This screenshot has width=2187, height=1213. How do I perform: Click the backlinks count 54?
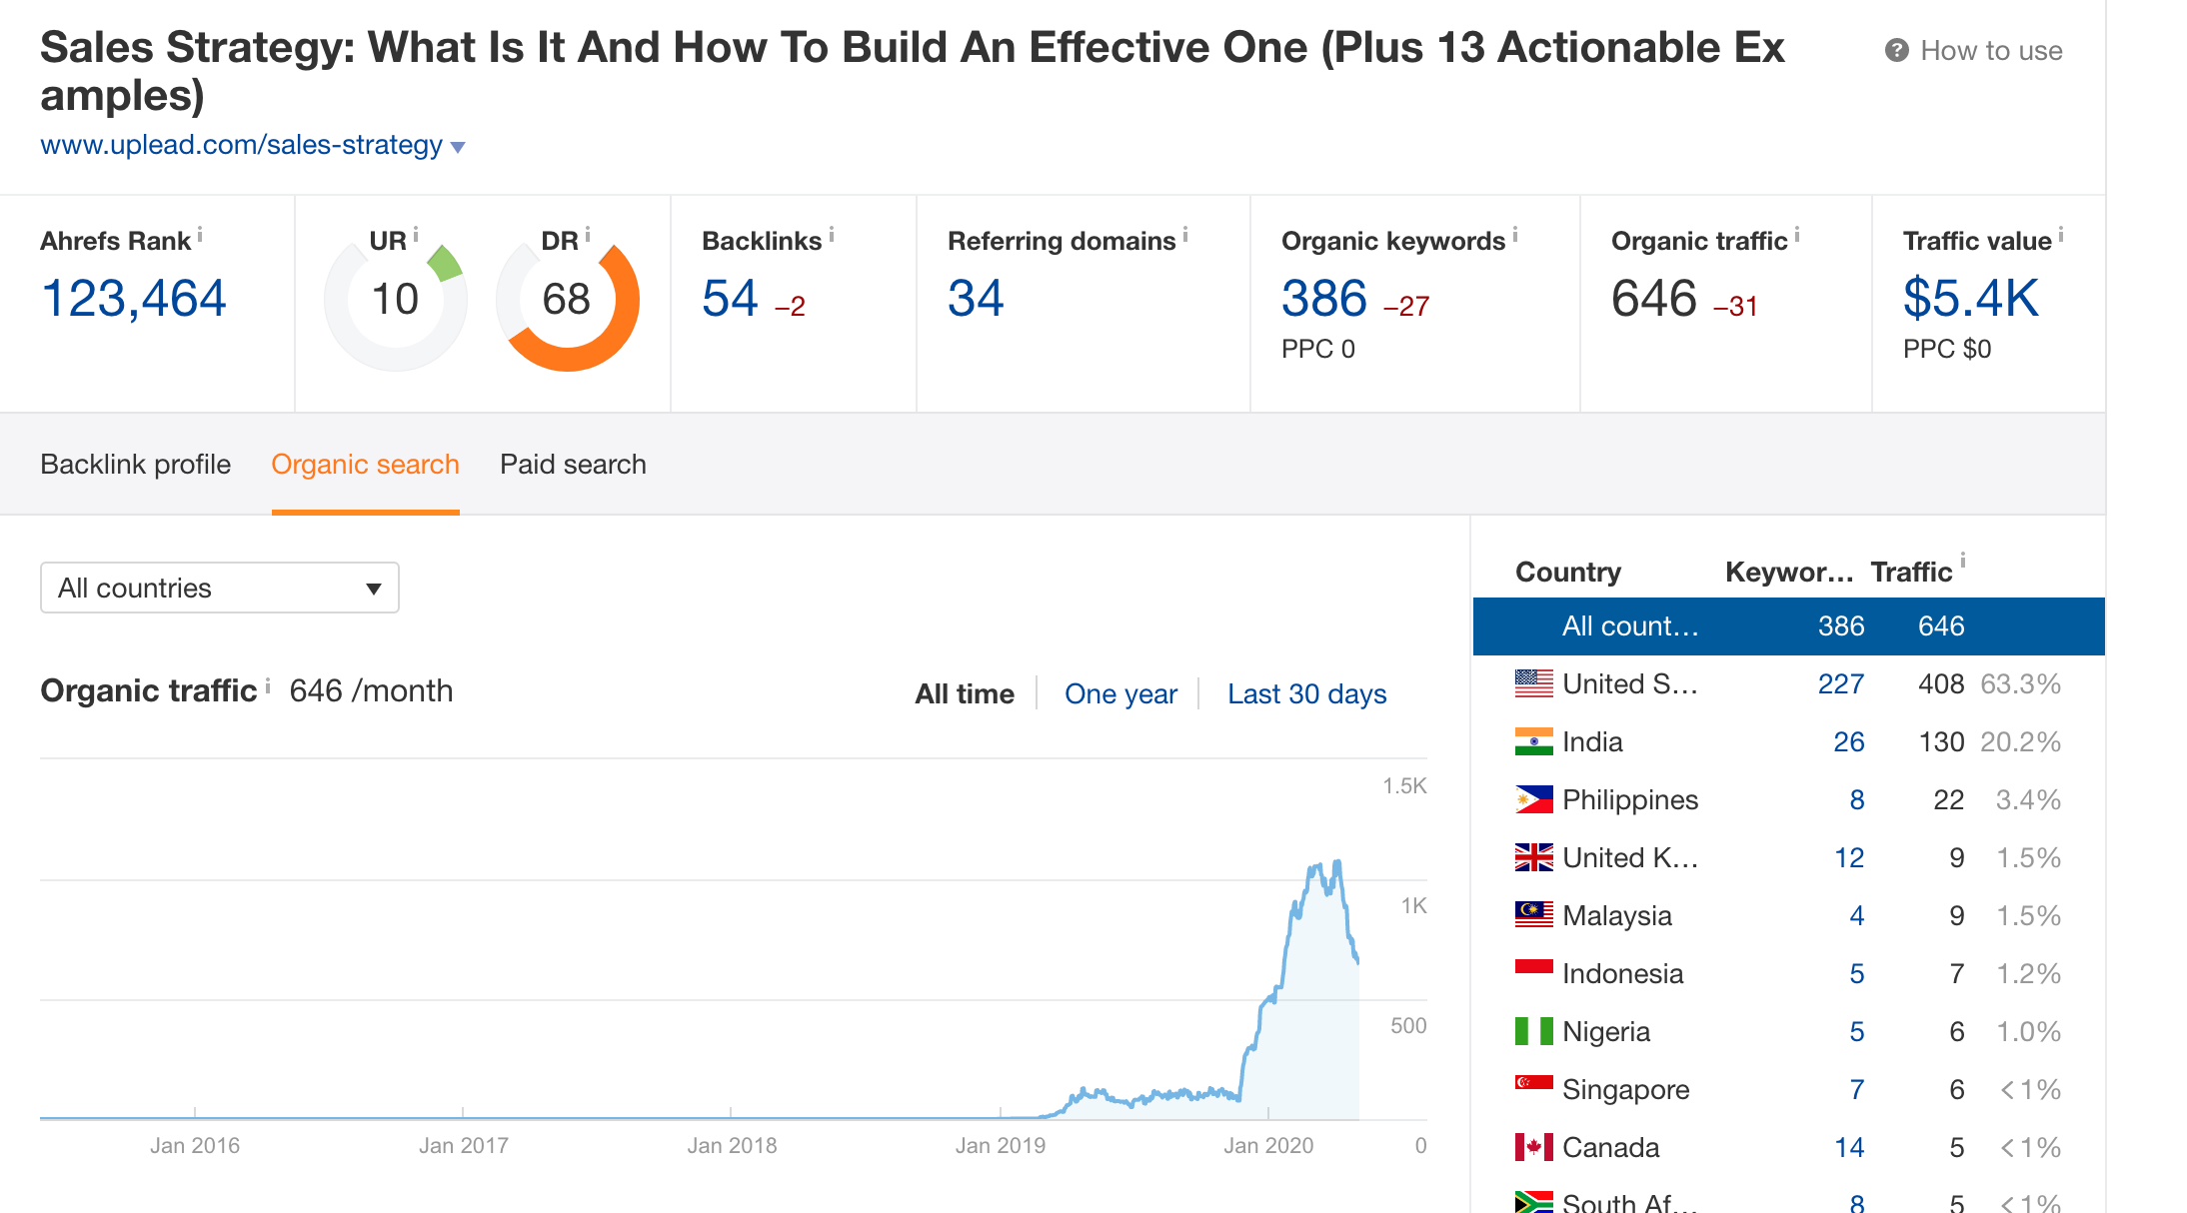pos(731,299)
